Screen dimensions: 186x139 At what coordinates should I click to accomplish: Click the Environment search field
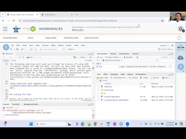[x=164, y=61]
